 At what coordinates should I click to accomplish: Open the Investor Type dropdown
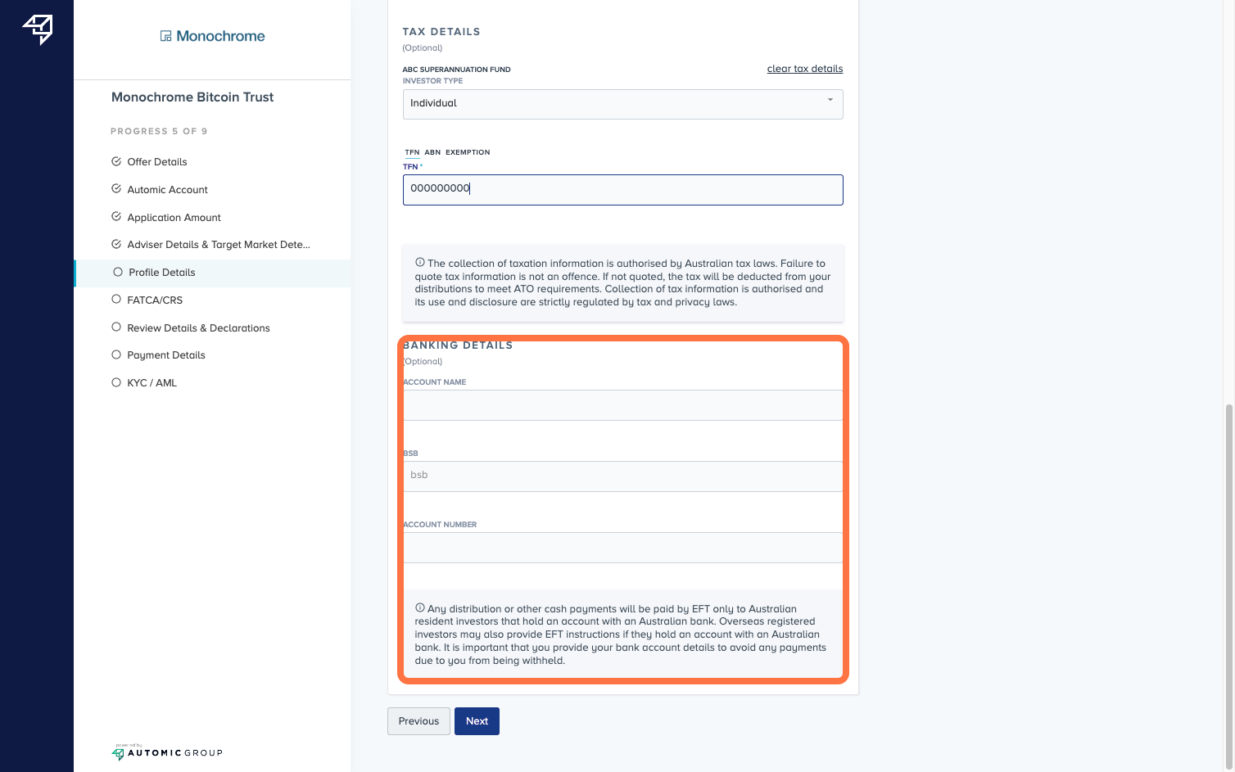[x=622, y=104]
